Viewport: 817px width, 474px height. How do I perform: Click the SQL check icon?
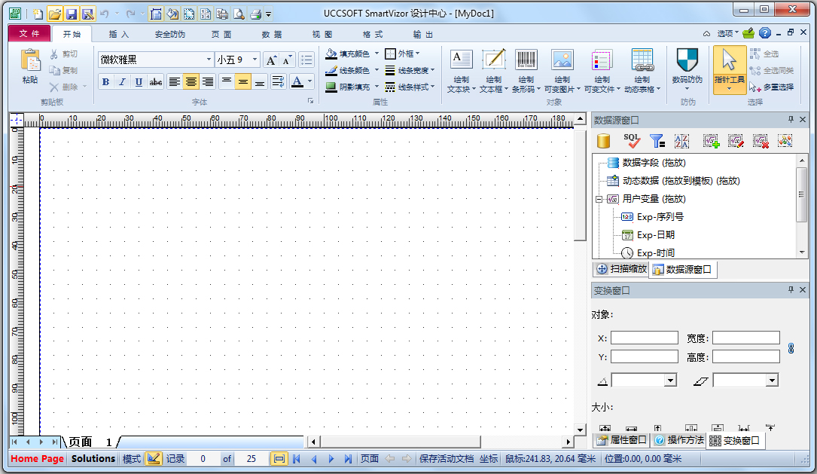click(x=631, y=141)
